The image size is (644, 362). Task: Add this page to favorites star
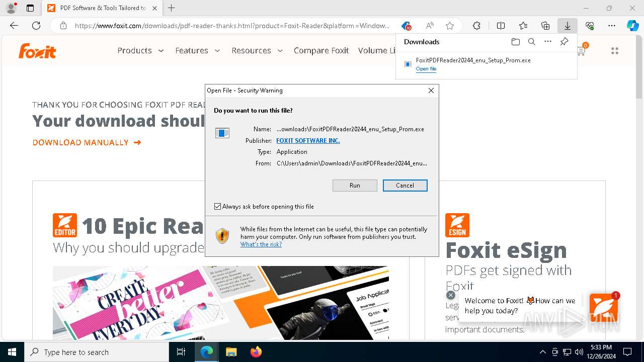(x=450, y=26)
